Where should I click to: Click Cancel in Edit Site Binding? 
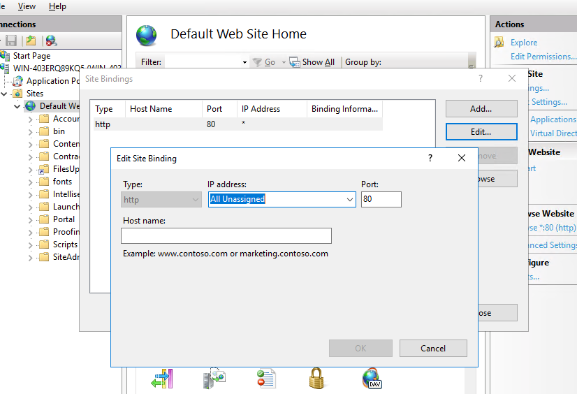pyautogui.click(x=433, y=349)
